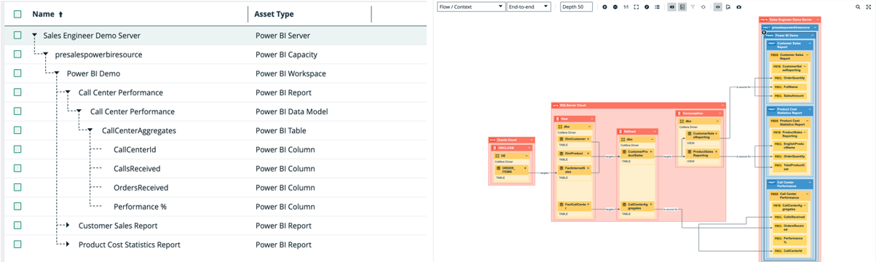
Task: Open the Performance % column row
Action: 140,207
